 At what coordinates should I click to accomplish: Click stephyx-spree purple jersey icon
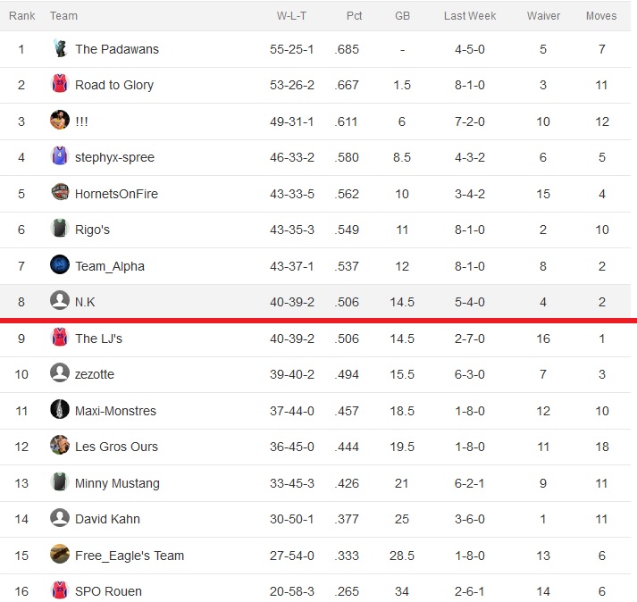click(60, 156)
